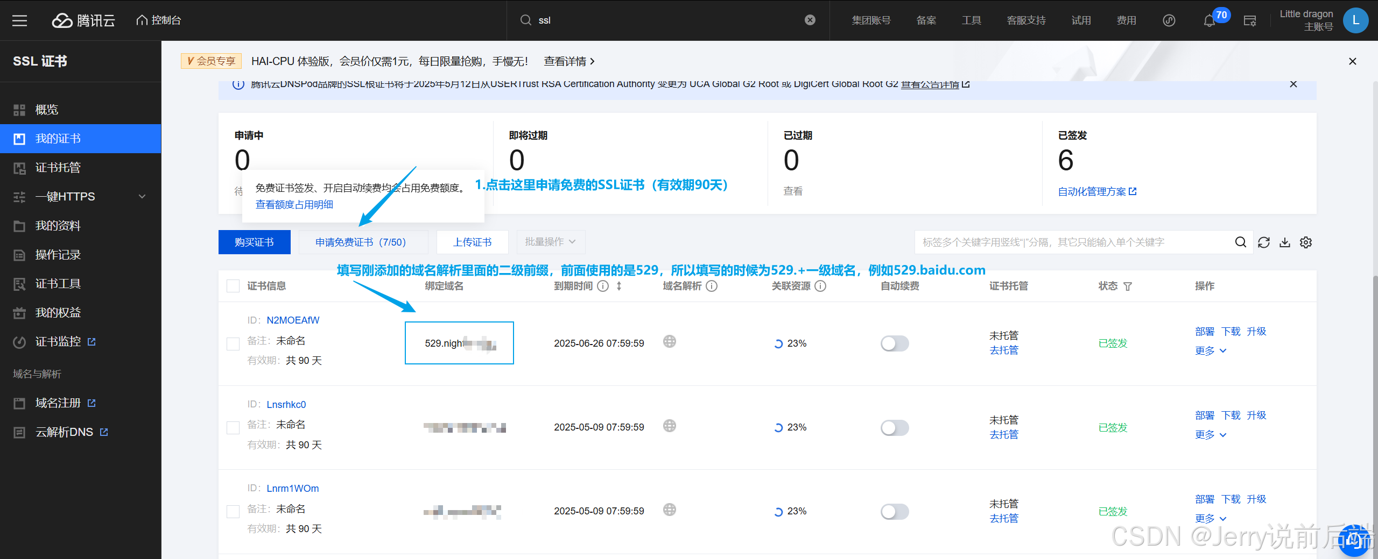Clear the ssl search text

[x=810, y=20]
